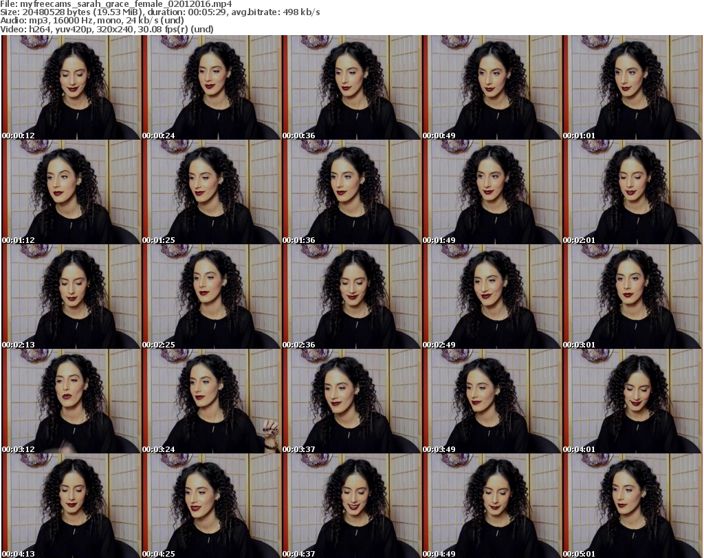Open the frame labeled 00:02:36
This screenshot has height=558, width=704.
[x=351, y=297]
